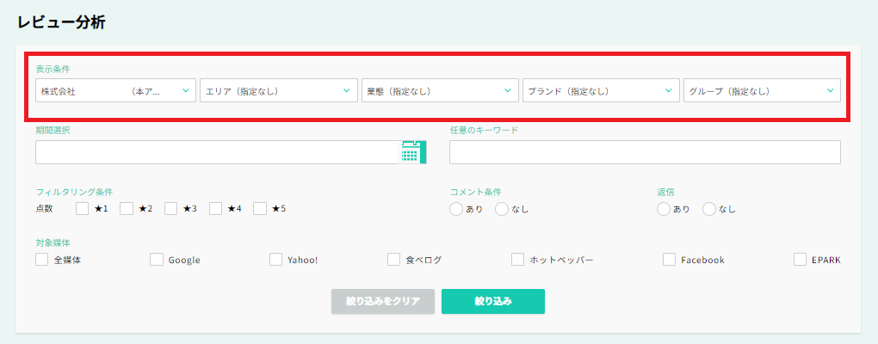Enable the ★5 rating filter

260,208
